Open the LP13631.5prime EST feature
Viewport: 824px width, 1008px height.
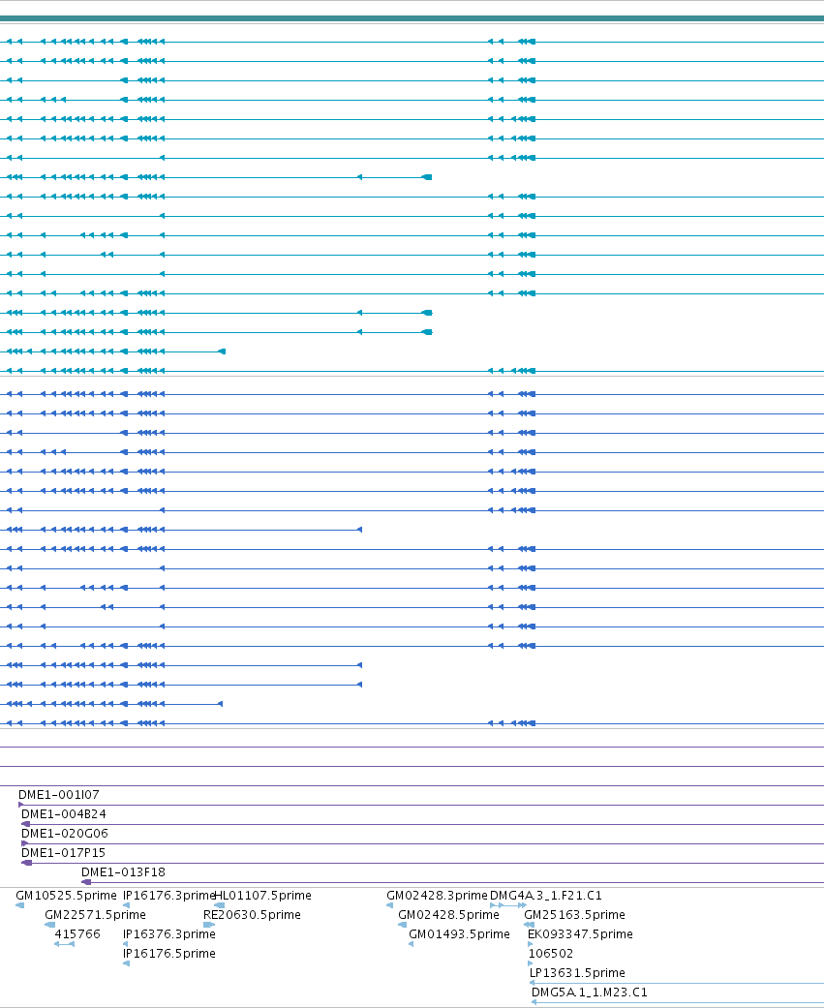click(577, 972)
